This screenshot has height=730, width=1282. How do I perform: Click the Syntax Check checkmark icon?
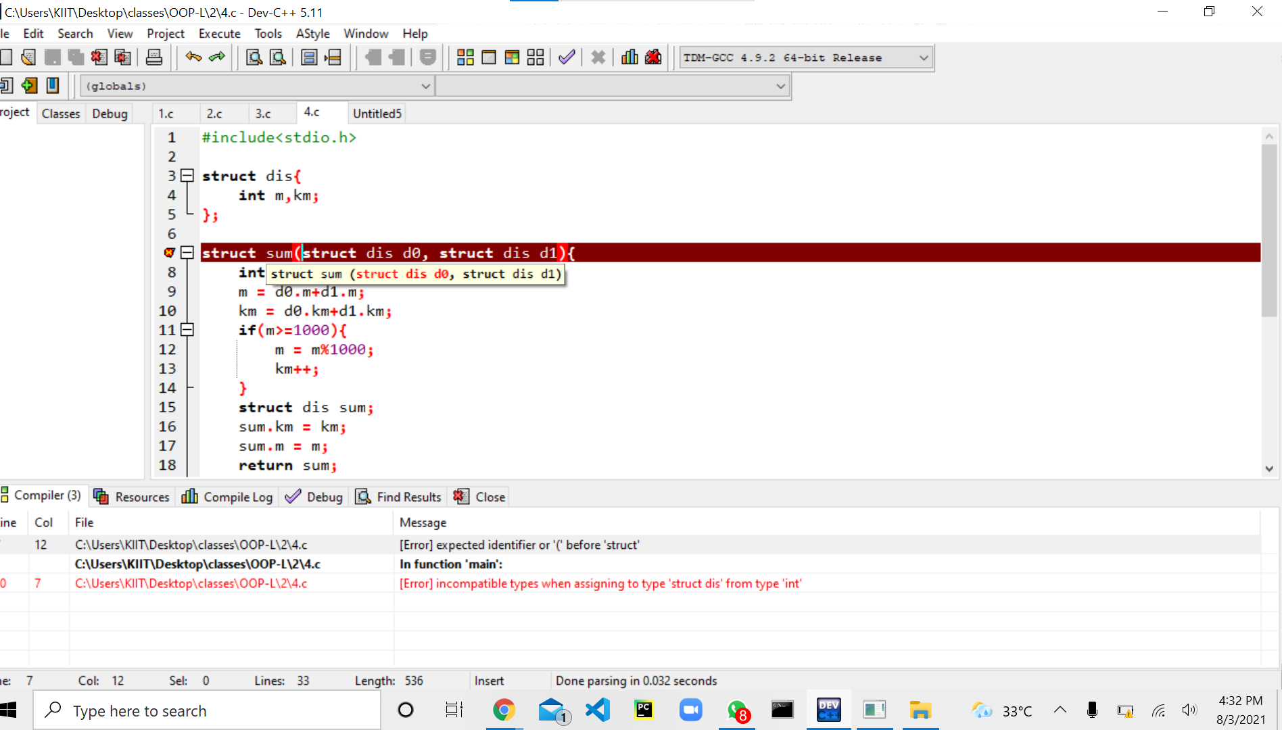[x=567, y=57]
